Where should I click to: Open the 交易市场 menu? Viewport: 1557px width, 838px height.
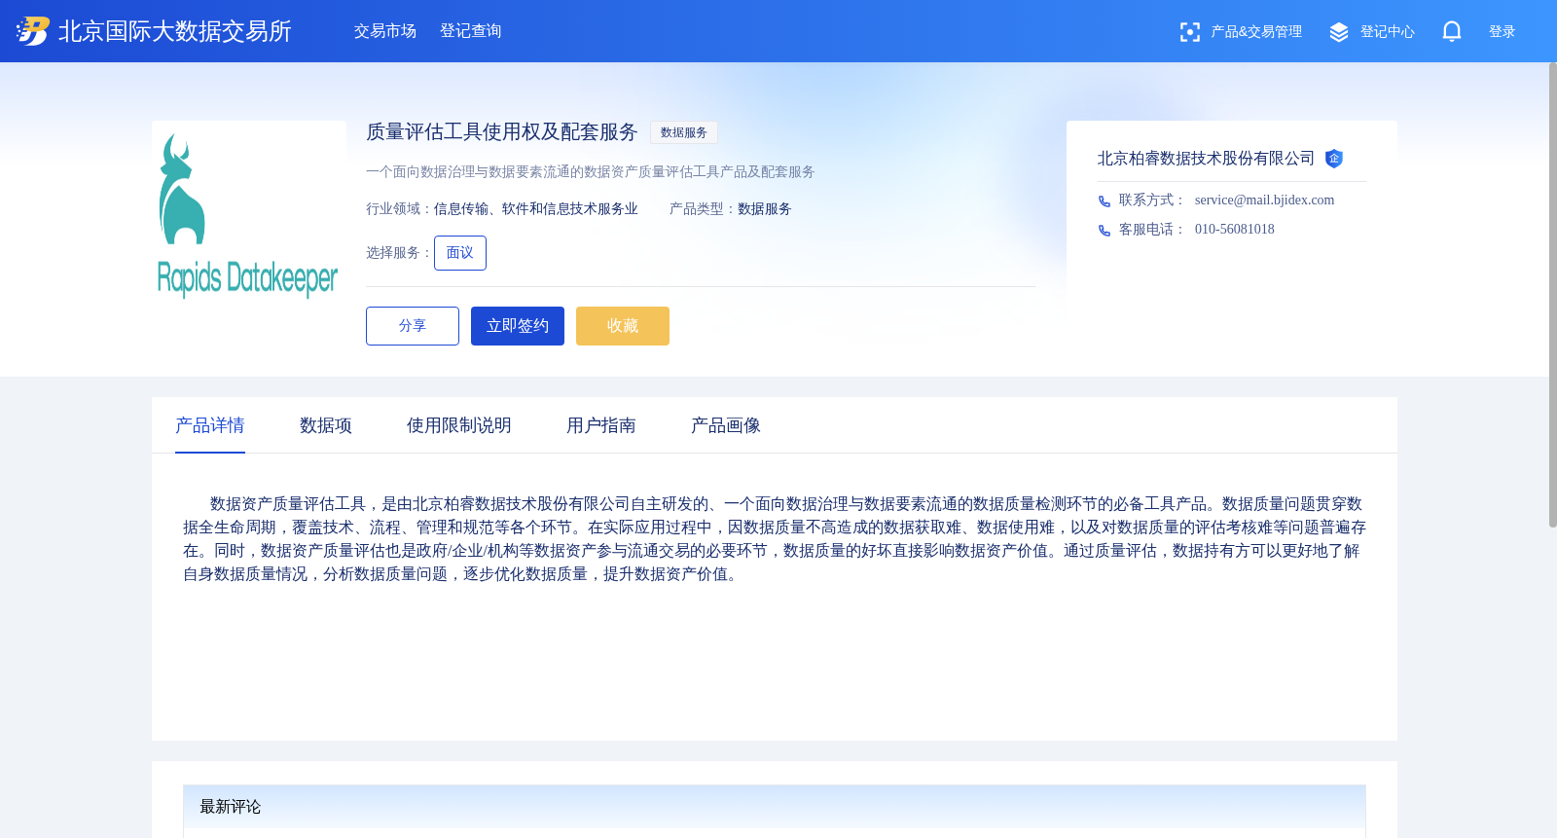385,31
